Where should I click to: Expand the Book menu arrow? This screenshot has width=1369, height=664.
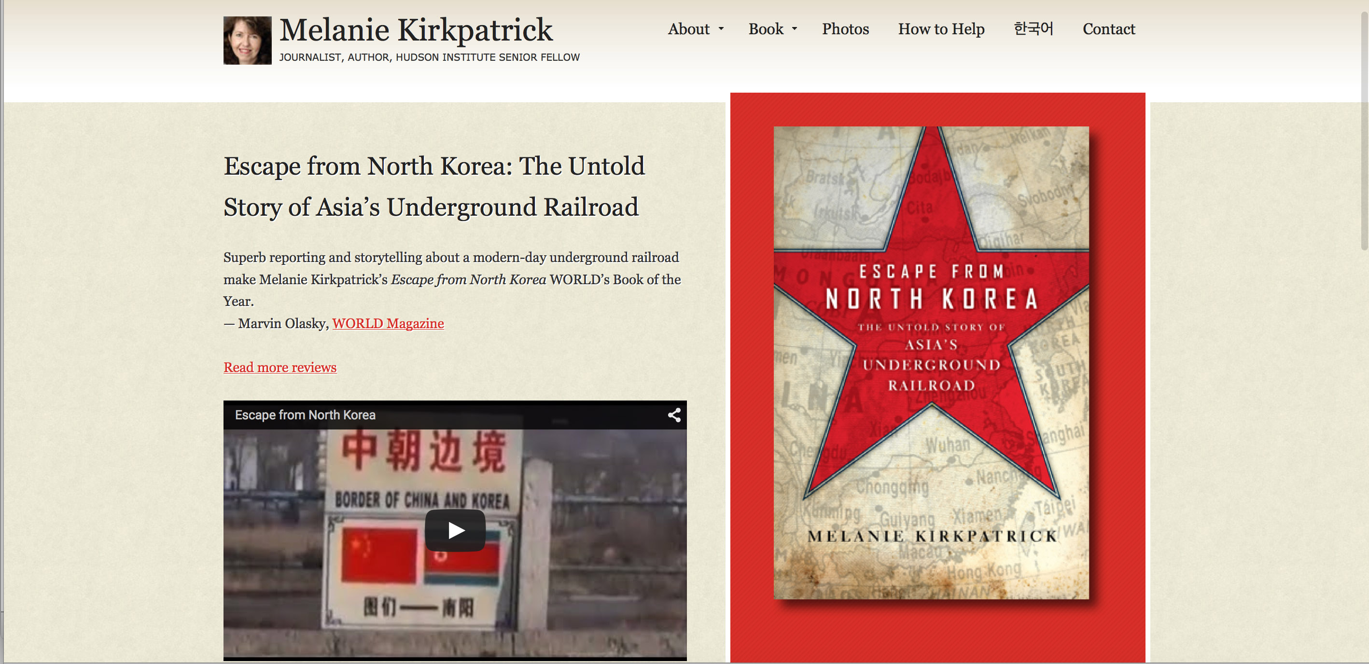[795, 29]
